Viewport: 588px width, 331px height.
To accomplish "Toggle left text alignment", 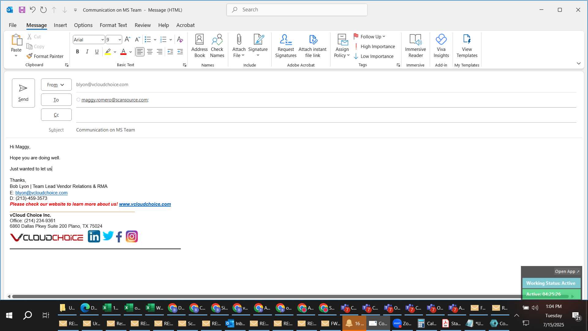I will (x=140, y=52).
